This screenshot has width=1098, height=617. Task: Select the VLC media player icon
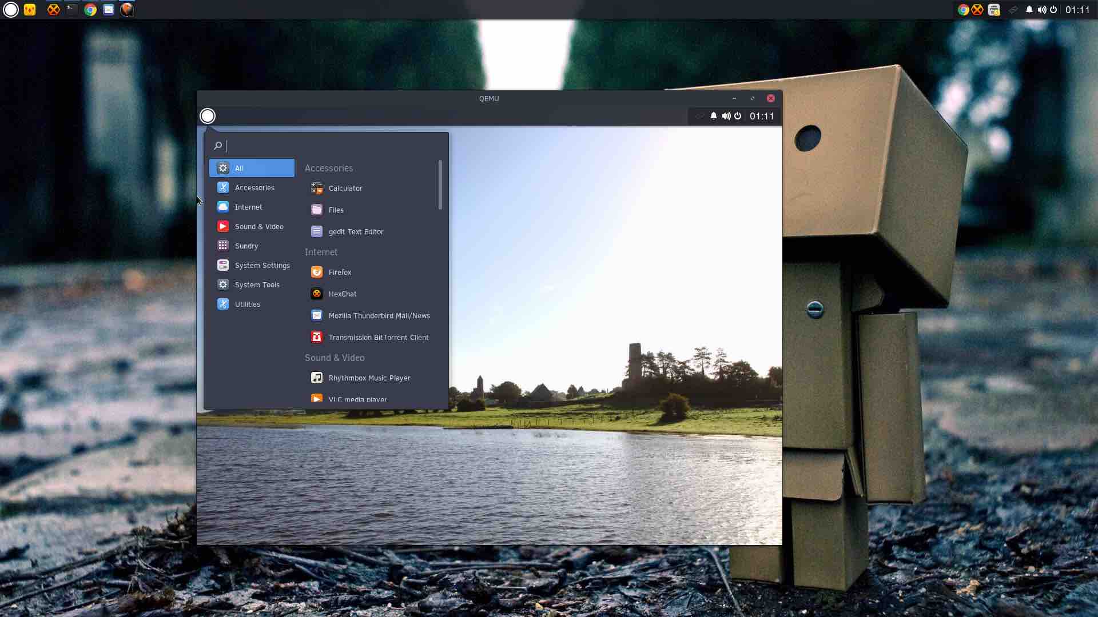click(317, 399)
